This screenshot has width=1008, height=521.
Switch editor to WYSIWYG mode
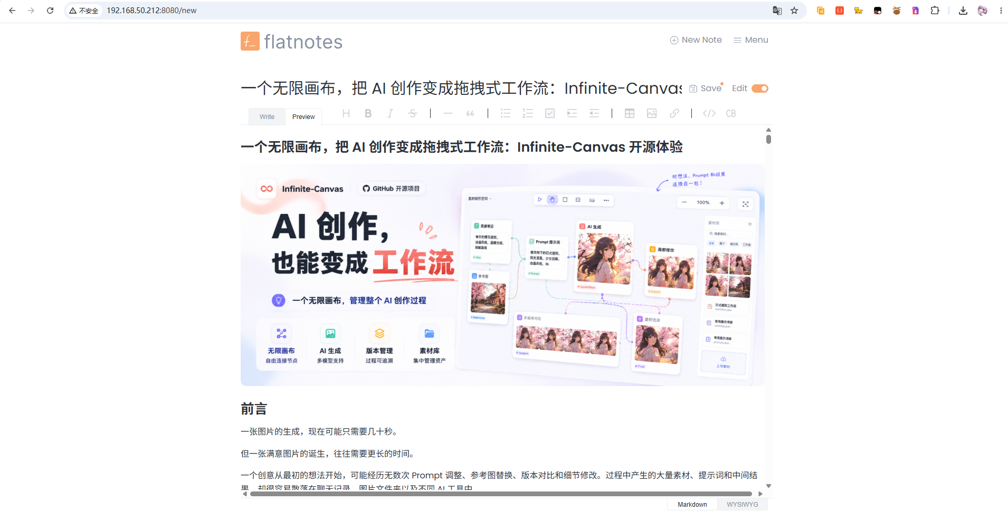point(743,505)
